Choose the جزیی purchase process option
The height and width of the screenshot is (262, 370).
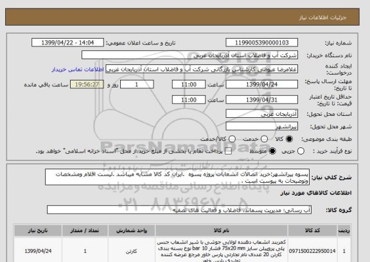tap(301, 151)
